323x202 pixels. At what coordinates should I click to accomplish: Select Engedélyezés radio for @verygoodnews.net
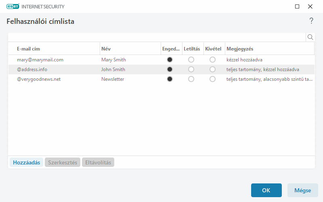170,79
